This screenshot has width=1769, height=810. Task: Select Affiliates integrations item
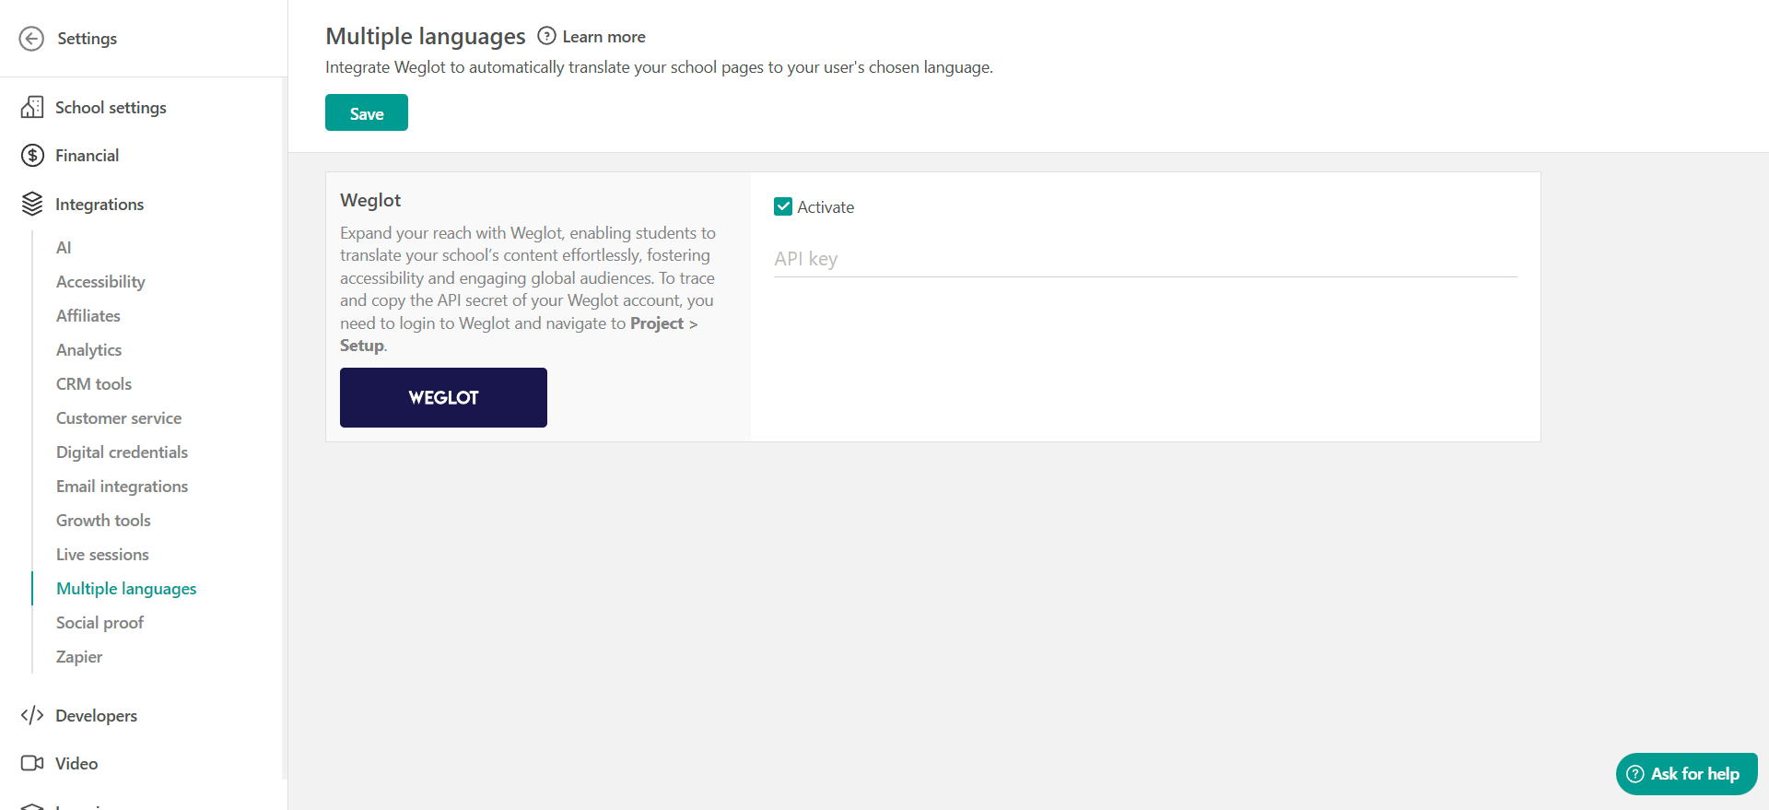[x=88, y=316]
